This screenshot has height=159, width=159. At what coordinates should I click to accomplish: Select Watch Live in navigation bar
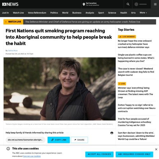pyautogui.click(x=18, y=13)
